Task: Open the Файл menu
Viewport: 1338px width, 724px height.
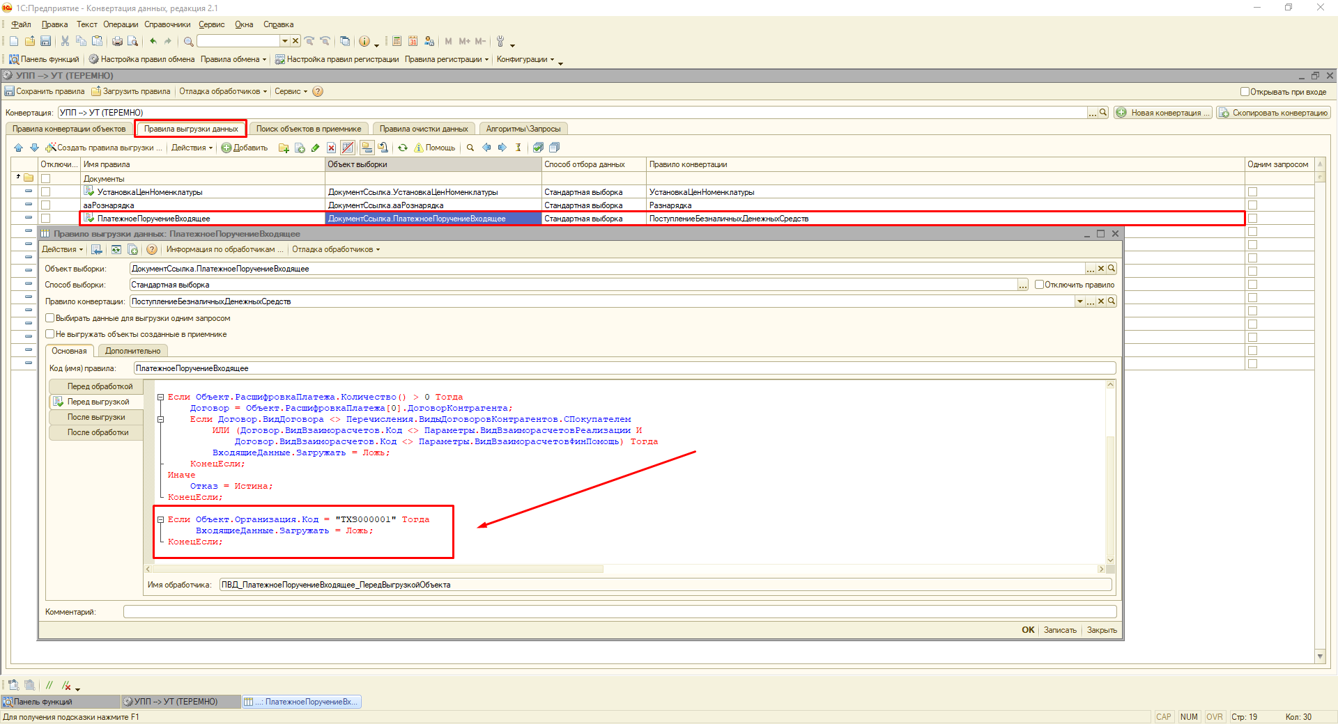Action: [x=21, y=24]
